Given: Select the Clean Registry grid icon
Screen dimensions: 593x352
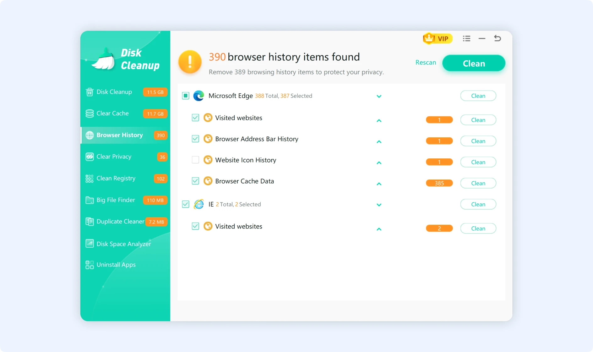Looking at the screenshot, I should click(x=89, y=178).
